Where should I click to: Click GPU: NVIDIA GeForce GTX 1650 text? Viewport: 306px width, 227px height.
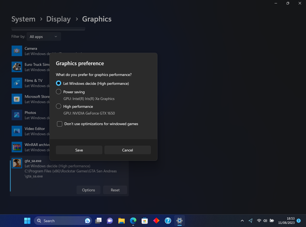point(89,113)
